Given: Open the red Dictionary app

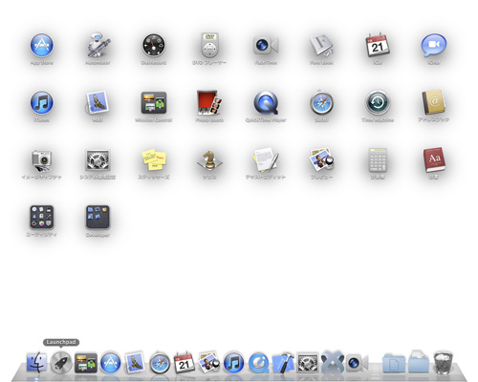Looking at the screenshot, I should (433, 160).
